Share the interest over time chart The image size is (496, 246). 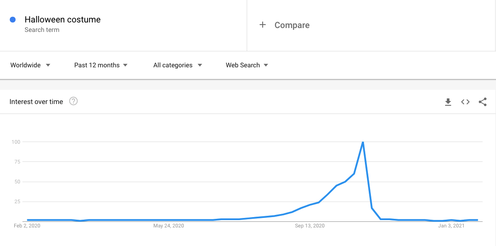[x=483, y=102]
